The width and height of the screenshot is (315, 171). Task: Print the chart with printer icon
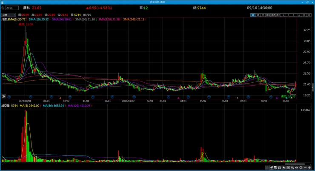click(279, 168)
